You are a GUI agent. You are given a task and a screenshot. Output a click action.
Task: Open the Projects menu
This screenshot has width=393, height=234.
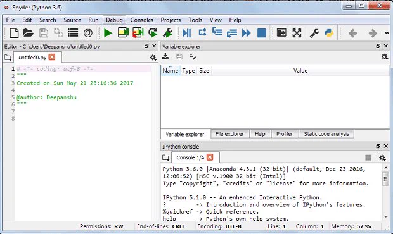(x=171, y=20)
